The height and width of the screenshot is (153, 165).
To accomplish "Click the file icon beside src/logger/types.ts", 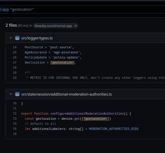I will tap(17, 38).
